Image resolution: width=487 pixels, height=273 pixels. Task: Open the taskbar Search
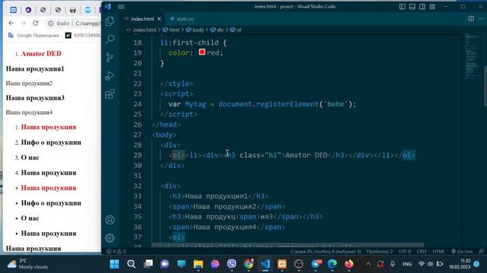131,264
